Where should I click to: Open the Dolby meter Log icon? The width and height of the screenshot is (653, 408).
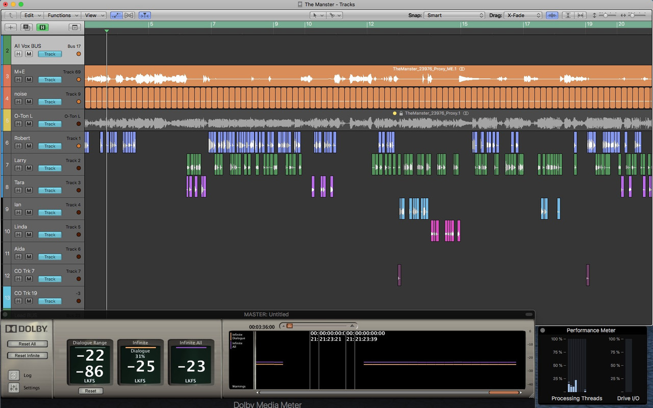click(x=14, y=375)
